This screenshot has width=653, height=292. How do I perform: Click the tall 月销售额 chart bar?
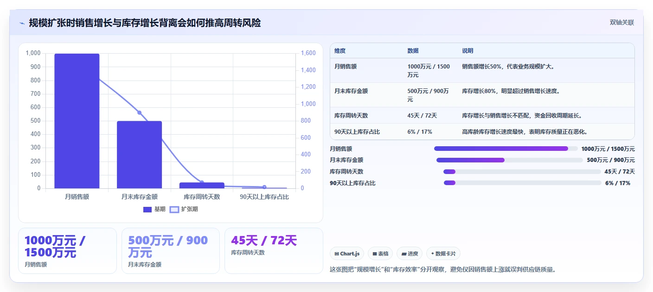coord(77,121)
